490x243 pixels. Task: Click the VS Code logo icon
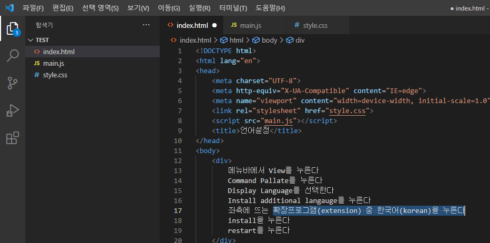[x=9, y=8]
